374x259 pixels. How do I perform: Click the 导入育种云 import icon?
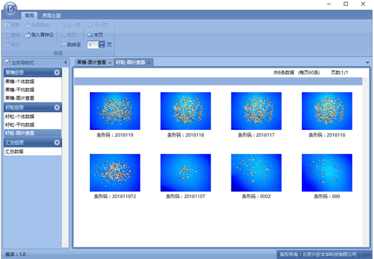[27, 35]
